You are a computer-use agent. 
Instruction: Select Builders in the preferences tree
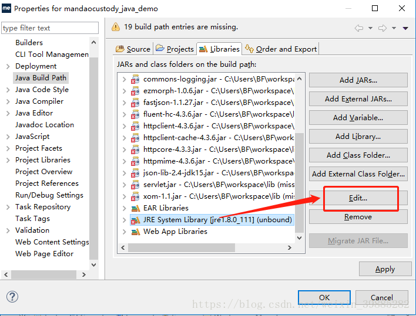[x=29, y=43]
